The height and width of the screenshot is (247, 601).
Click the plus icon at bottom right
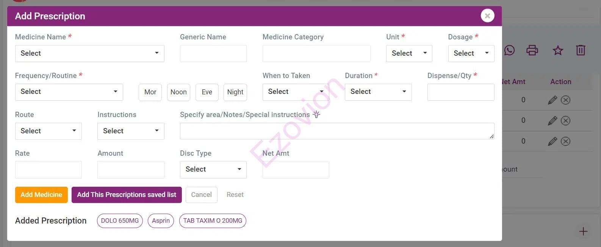tap(583, 231)
